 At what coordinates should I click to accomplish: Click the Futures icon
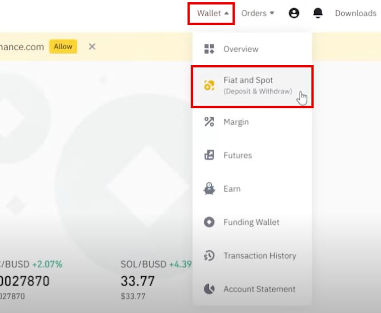pos(209,155)
